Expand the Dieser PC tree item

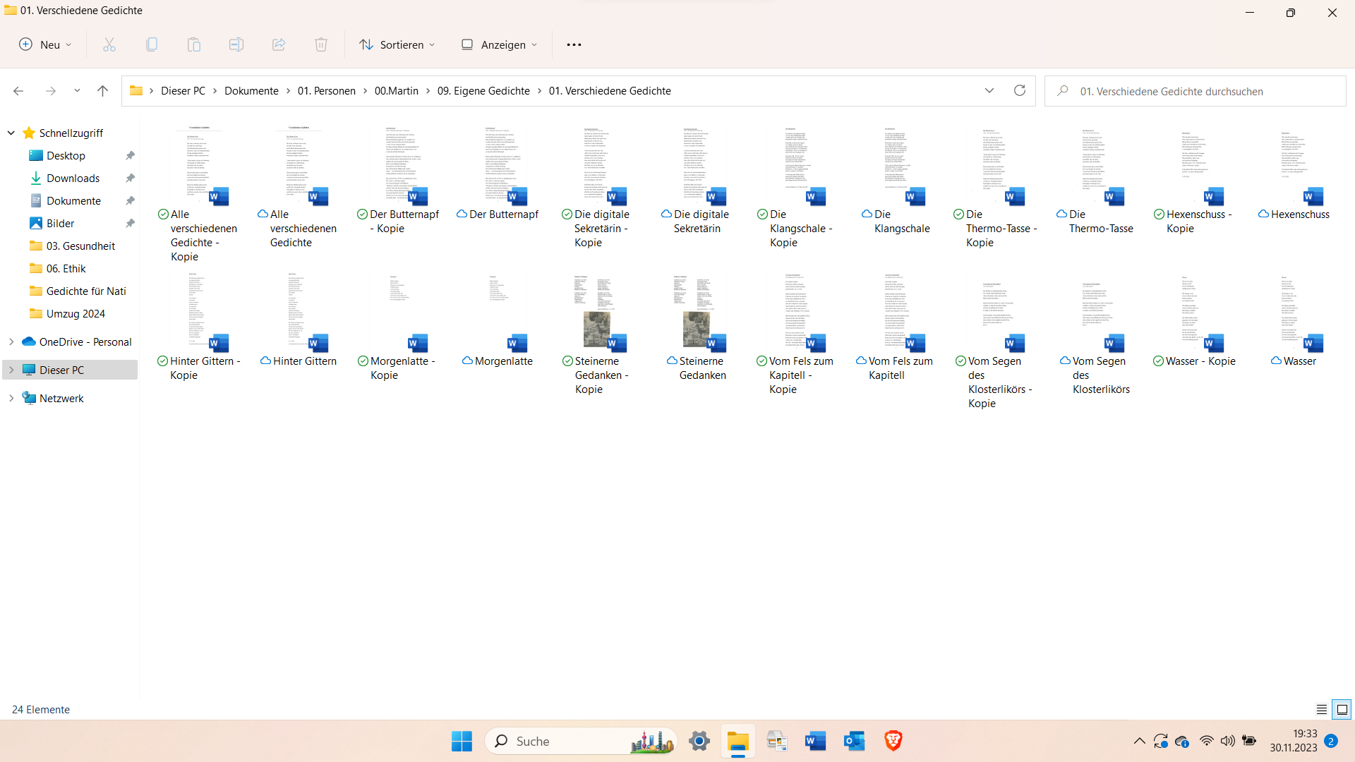pos(11,369)
